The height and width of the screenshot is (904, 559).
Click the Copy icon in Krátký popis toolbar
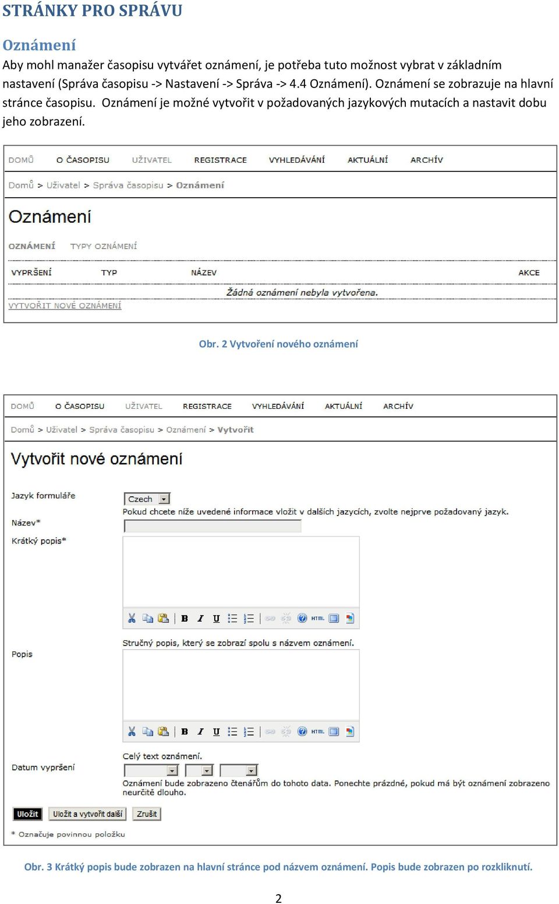[x=148, y=618]
